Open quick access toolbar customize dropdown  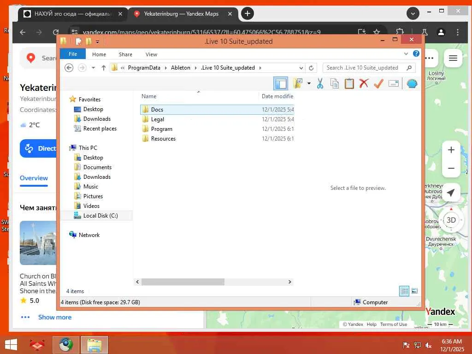98,42
